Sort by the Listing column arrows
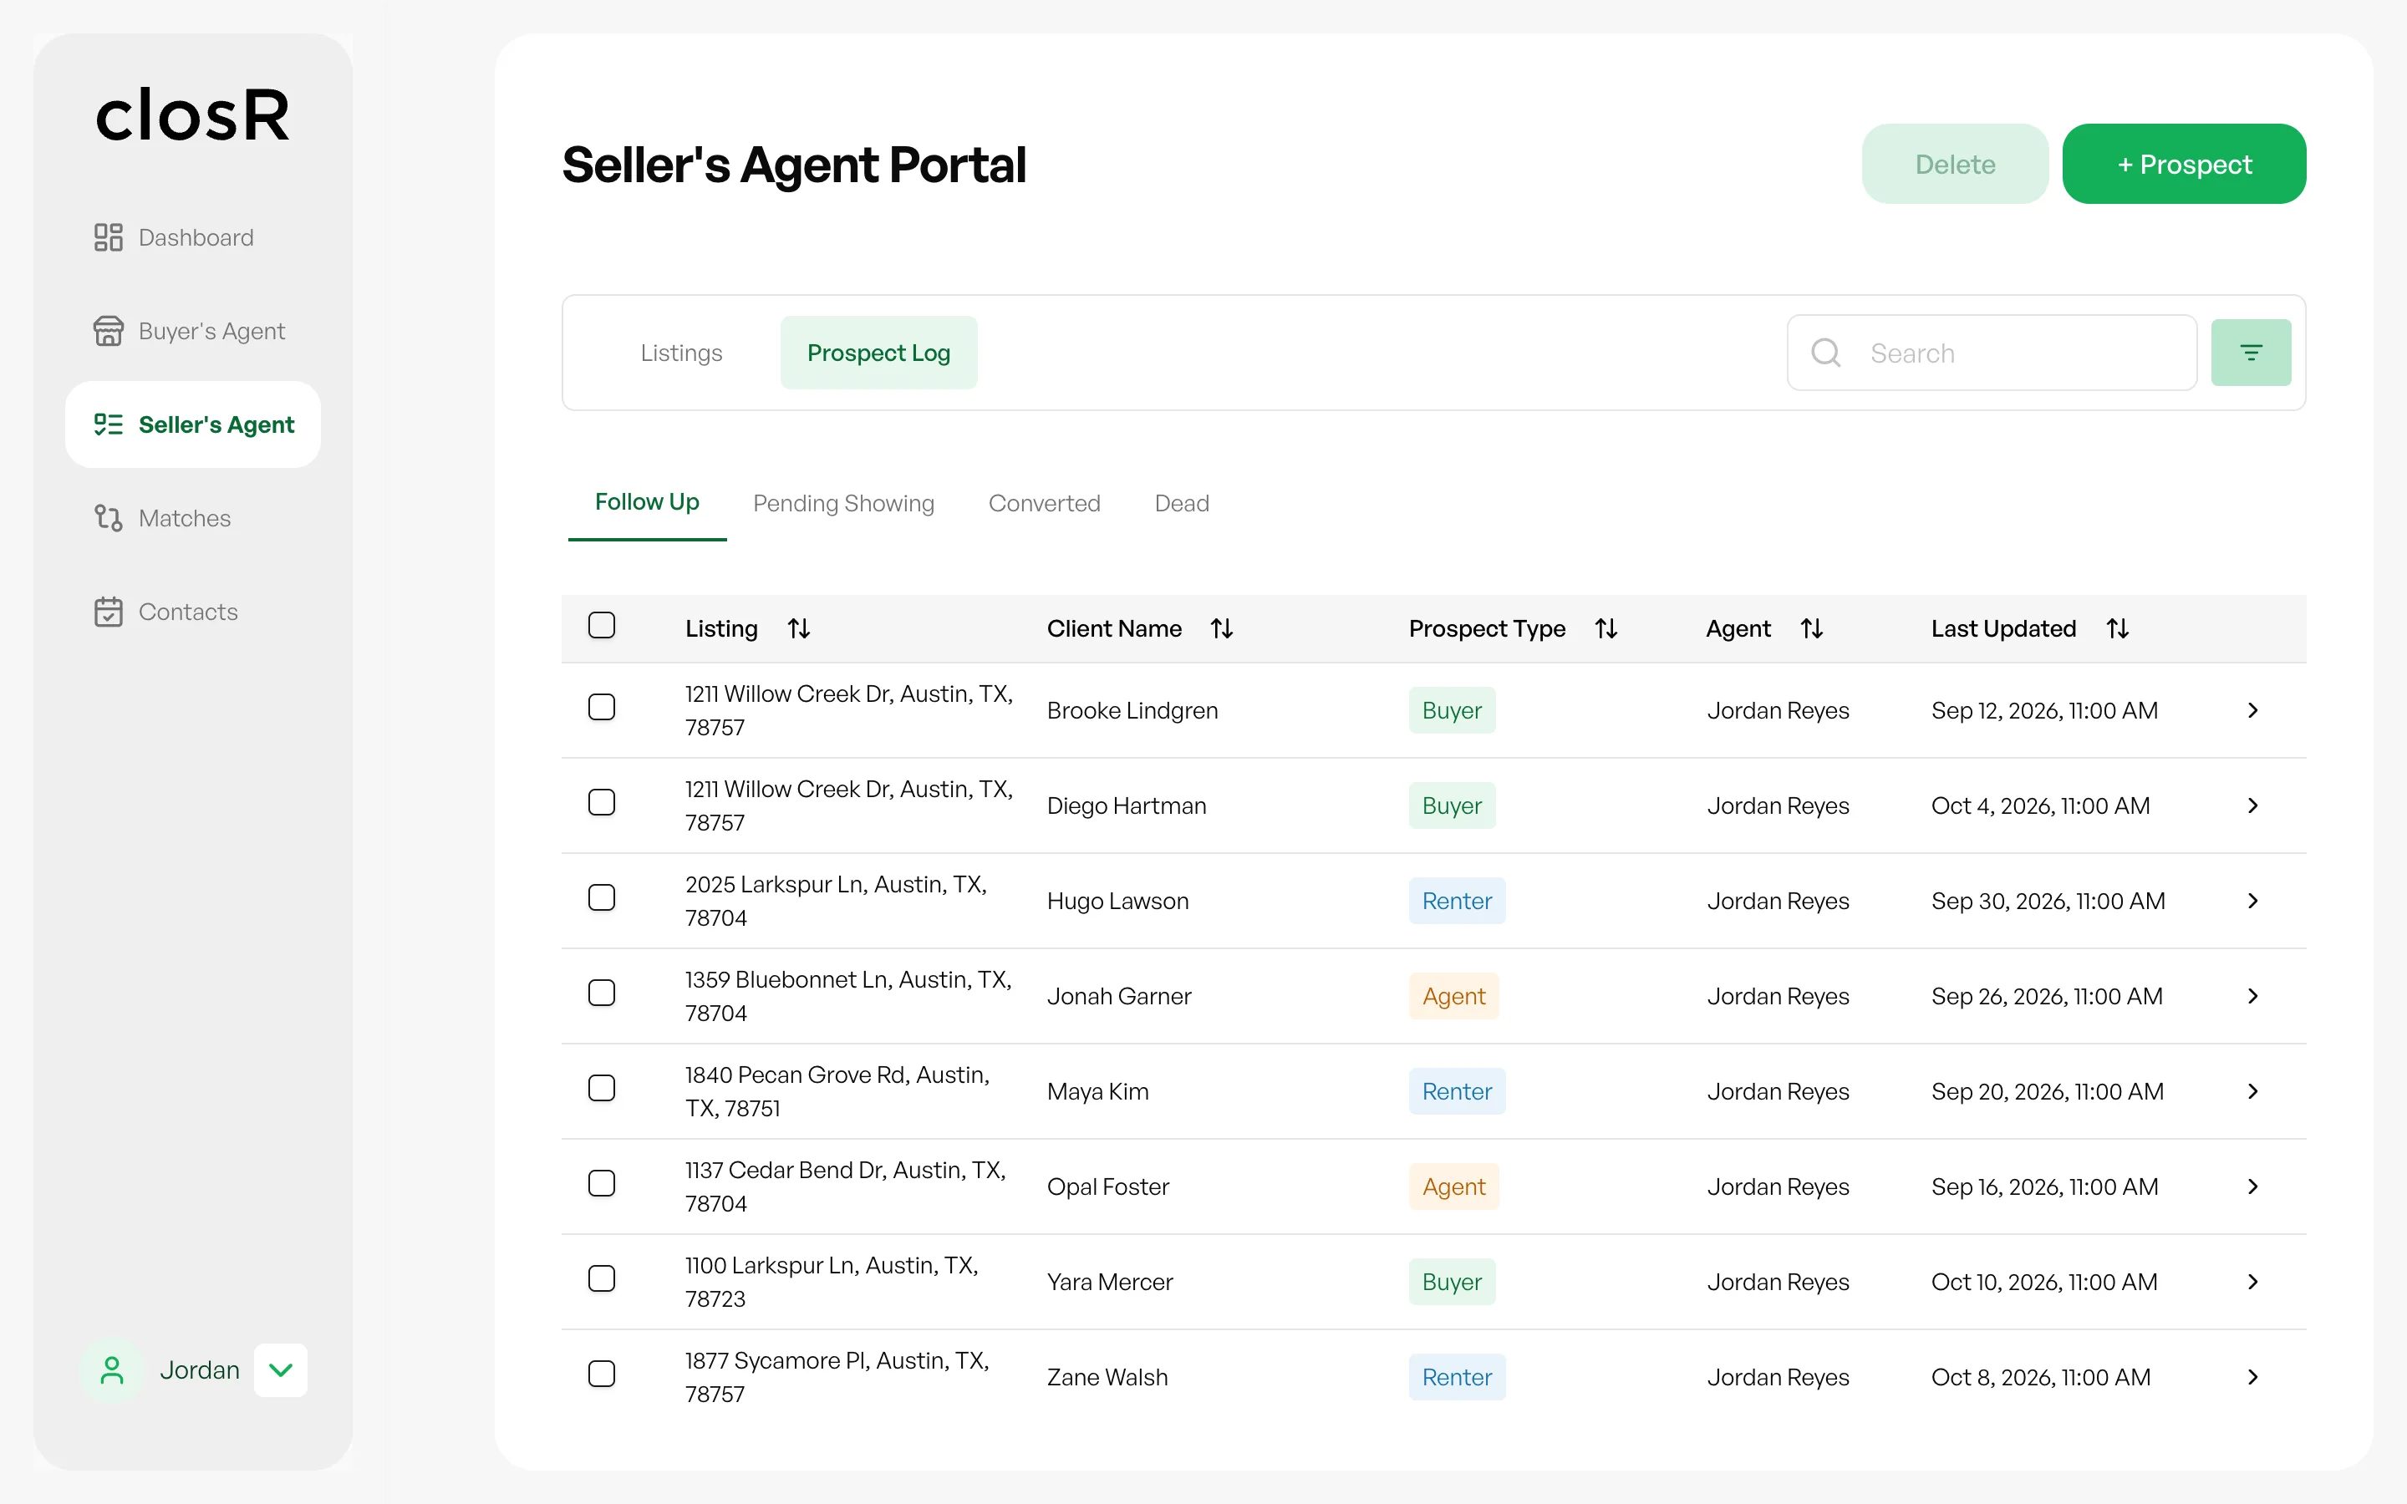2407x1504 pixels. (799, 628)
